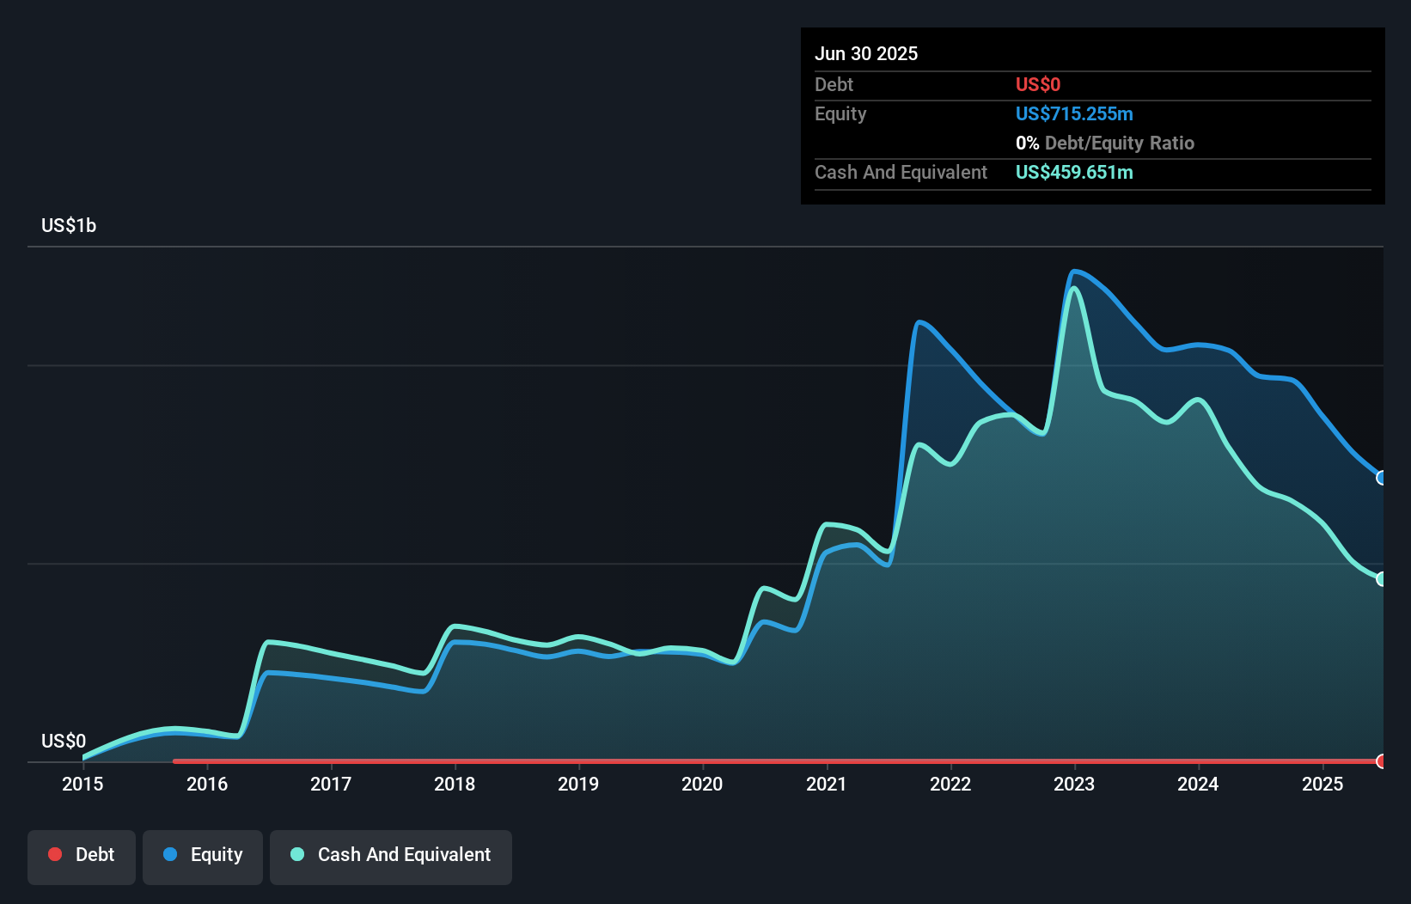Image resolution: width=1411 pixels, height=904 pixels.
Task: Click the 2015 x-axis label
Action: [82, 784]
